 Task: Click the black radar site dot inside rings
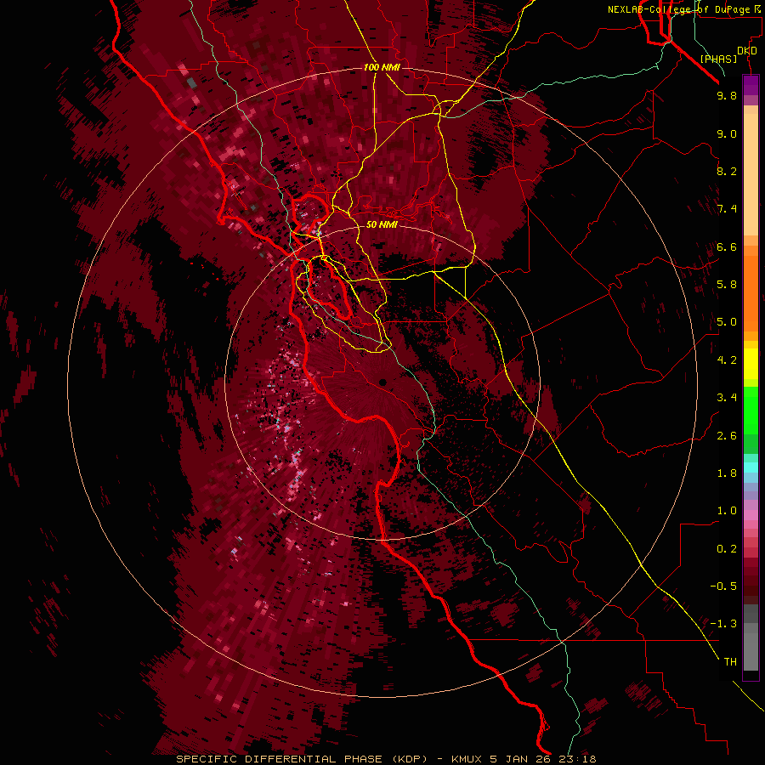click(x=382, y=382)
